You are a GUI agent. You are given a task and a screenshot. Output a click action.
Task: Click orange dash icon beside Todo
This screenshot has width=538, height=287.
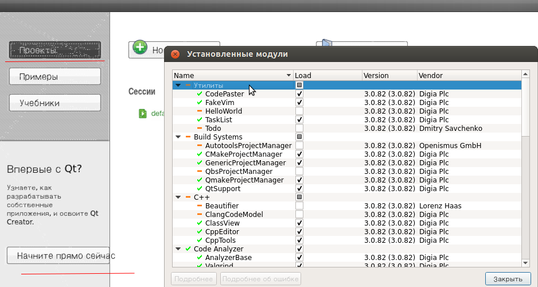[x=200, y=128]
